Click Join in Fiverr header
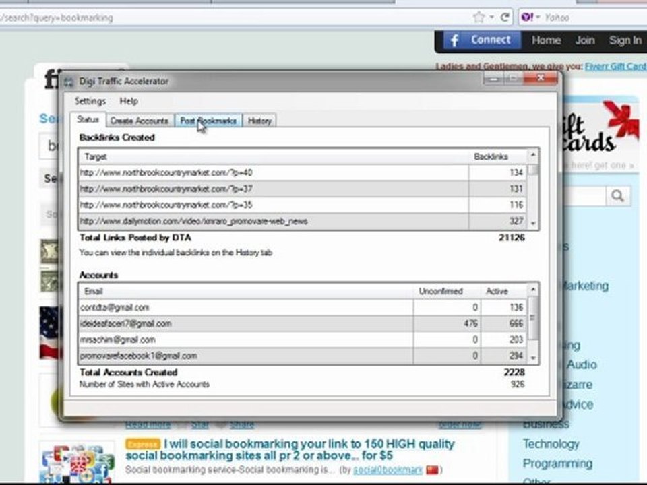This screenshot has height=485, width=647. click(x=585, y=40)
